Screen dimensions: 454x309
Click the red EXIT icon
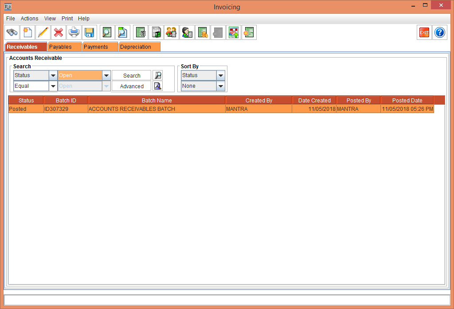pyautogui.click(x=424, y=32)
